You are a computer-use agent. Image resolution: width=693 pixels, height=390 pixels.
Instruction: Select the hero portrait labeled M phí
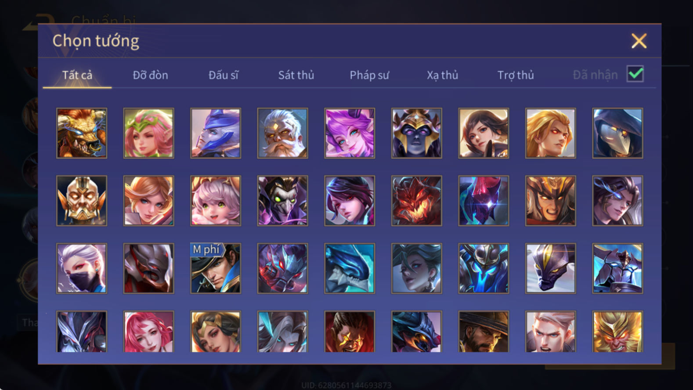(x=216, y=268)
